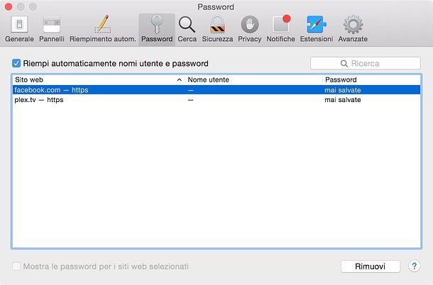Click the Rimuovi button
This screenshot has width=433, height=285.
tap(371, 267)
